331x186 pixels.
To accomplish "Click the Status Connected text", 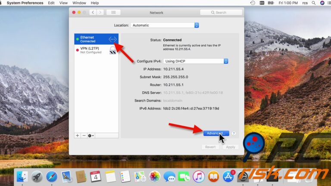I will click(172, 40).
